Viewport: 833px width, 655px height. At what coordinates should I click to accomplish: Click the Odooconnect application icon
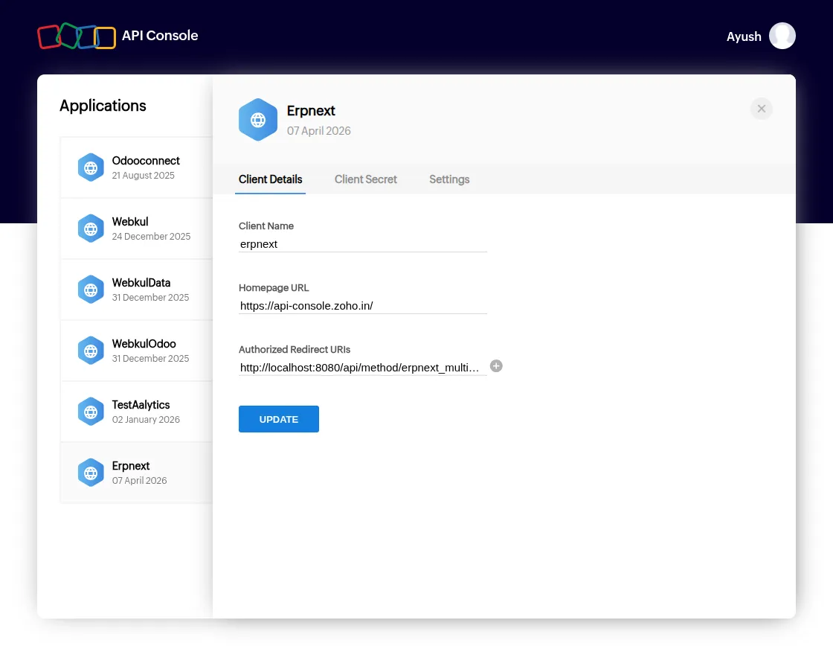coord(91,167)
